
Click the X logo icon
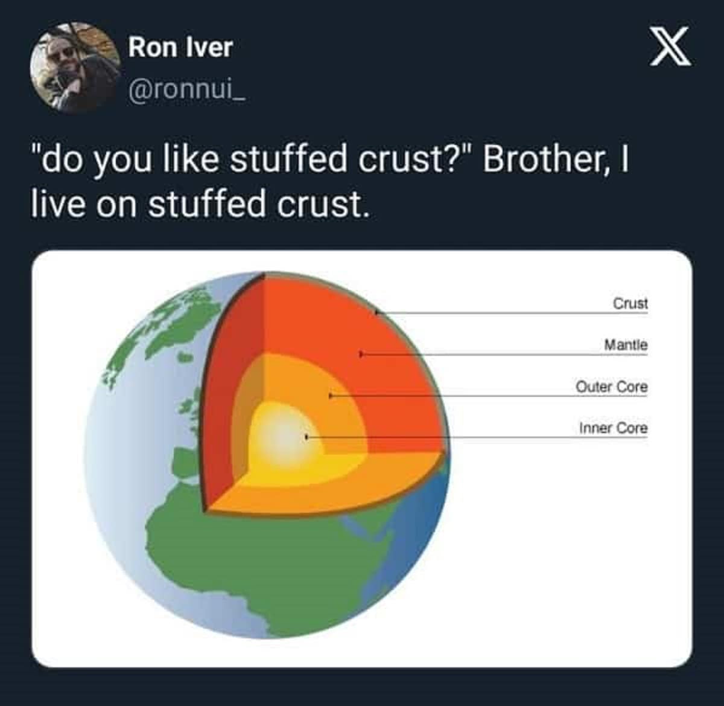point(670,49)
